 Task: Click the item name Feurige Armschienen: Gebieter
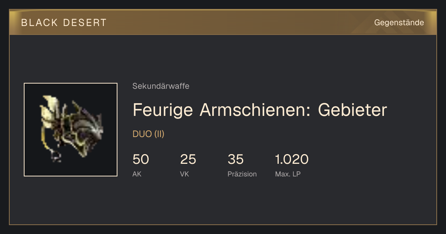[x=260, y=110]
